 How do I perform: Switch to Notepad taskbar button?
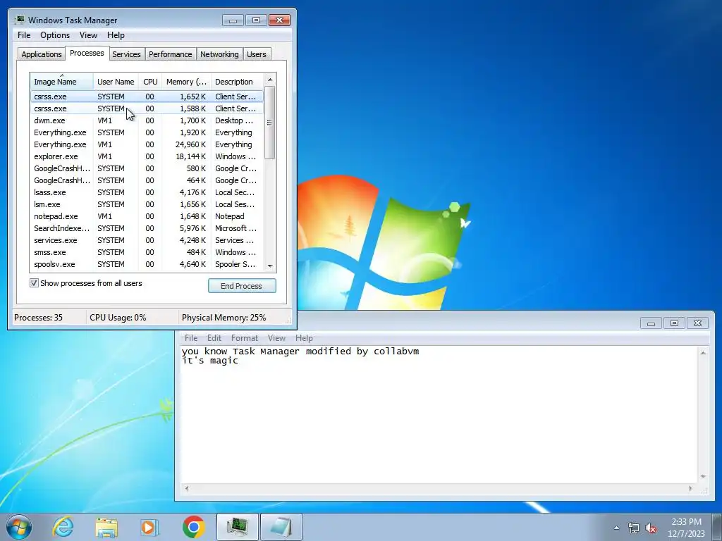(x=281, y=527)
